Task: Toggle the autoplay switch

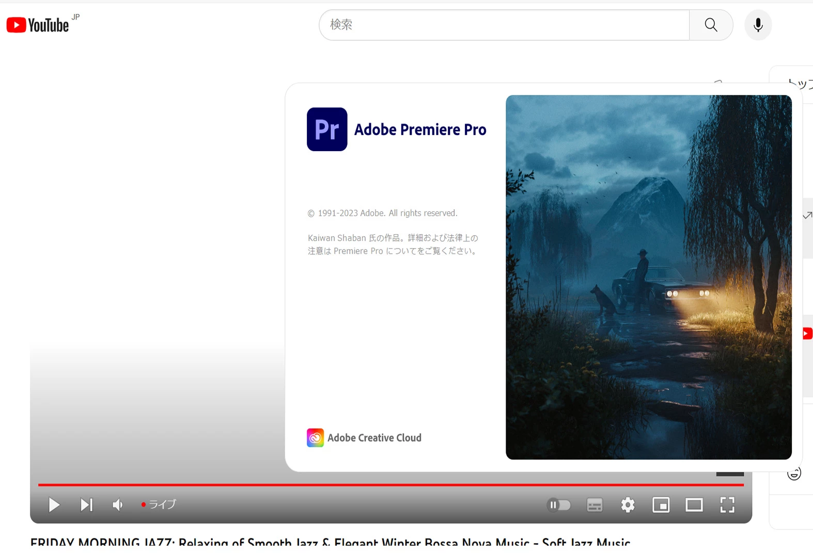Action: click(558, 505)
